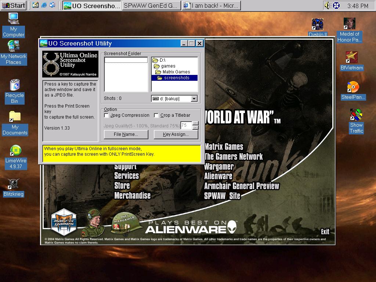Enable the Crop a Titlebar checkbox
Image resolution: width=376 pixels, height=282 pixels.
[156, 116]
